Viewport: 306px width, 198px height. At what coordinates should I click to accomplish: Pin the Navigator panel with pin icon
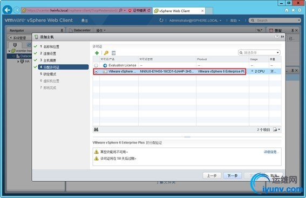pyautogui.click(x=62, y=30)
